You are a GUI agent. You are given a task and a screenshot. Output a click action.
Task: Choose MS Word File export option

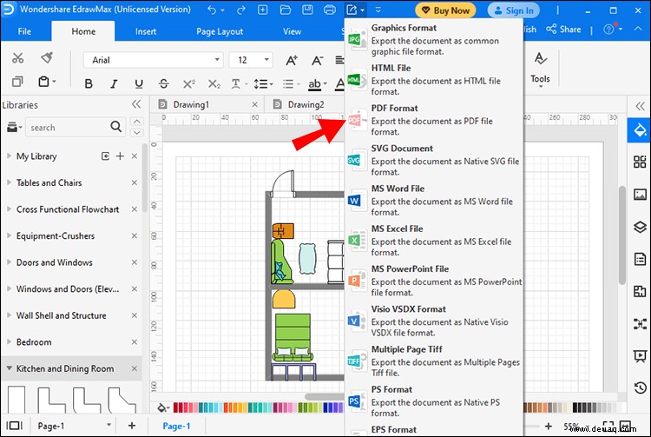tap(433, 201)
